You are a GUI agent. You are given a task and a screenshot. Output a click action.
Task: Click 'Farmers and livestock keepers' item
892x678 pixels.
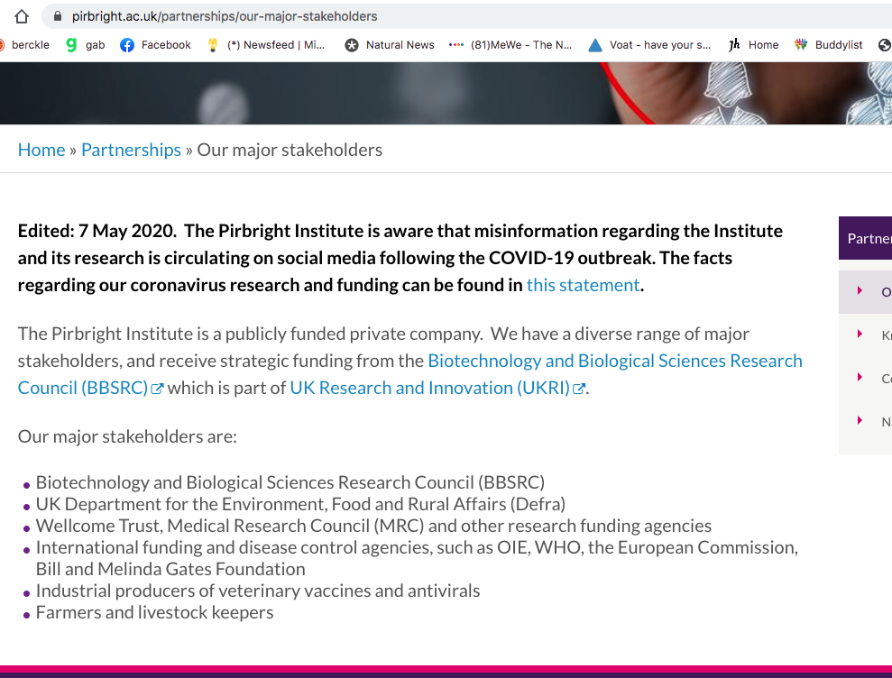tap(155, 612)
